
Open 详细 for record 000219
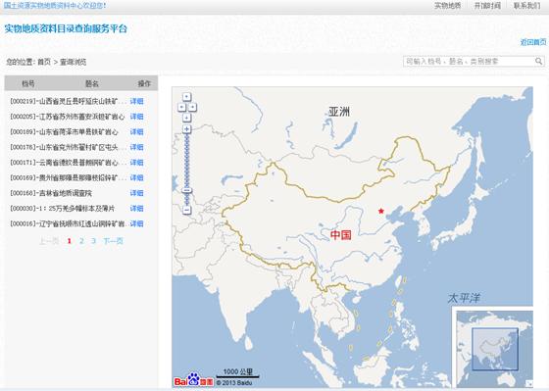tap(136, 101)
